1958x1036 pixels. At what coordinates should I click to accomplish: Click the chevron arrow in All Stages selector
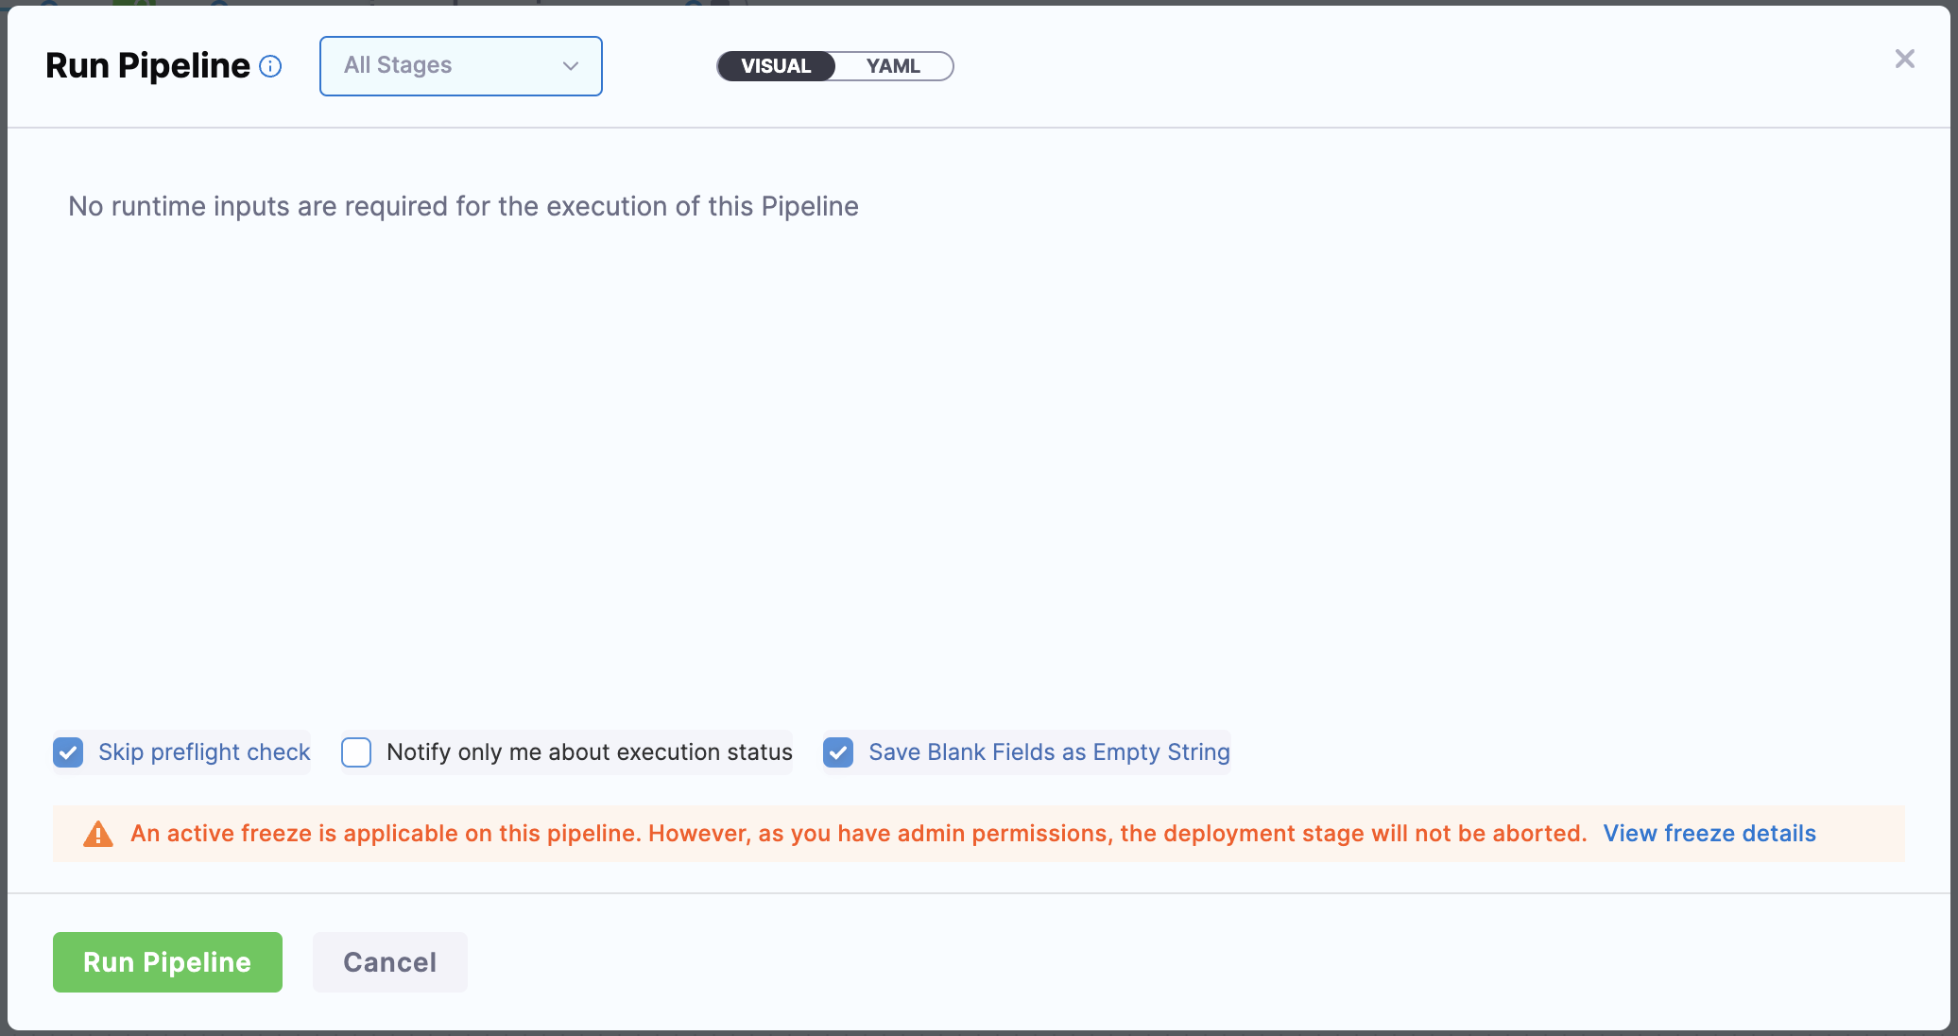tap(570, 66)
